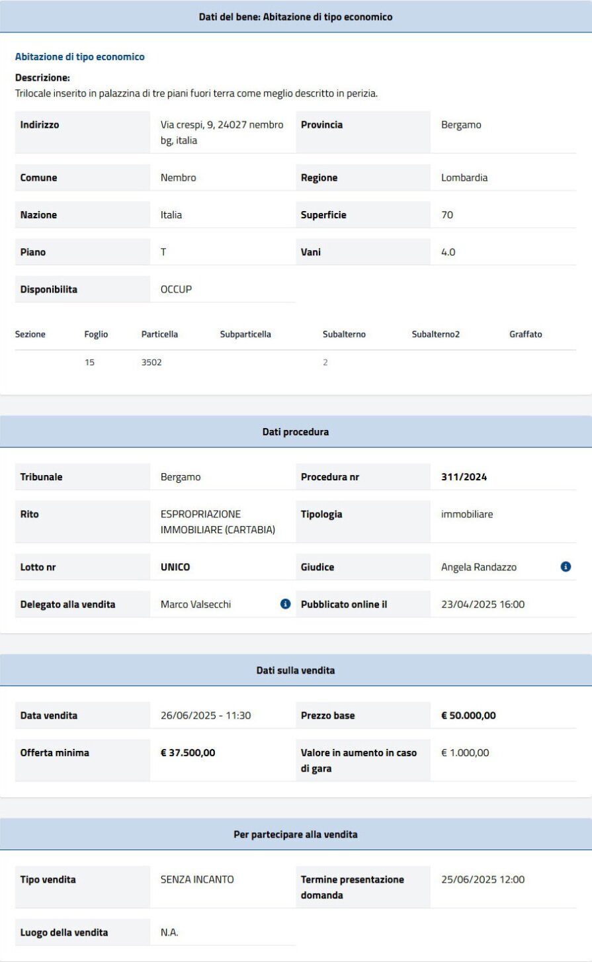The image size is (592, 962).
Task: Click the 'Subalterno2' column header
Action: point(436,334)
